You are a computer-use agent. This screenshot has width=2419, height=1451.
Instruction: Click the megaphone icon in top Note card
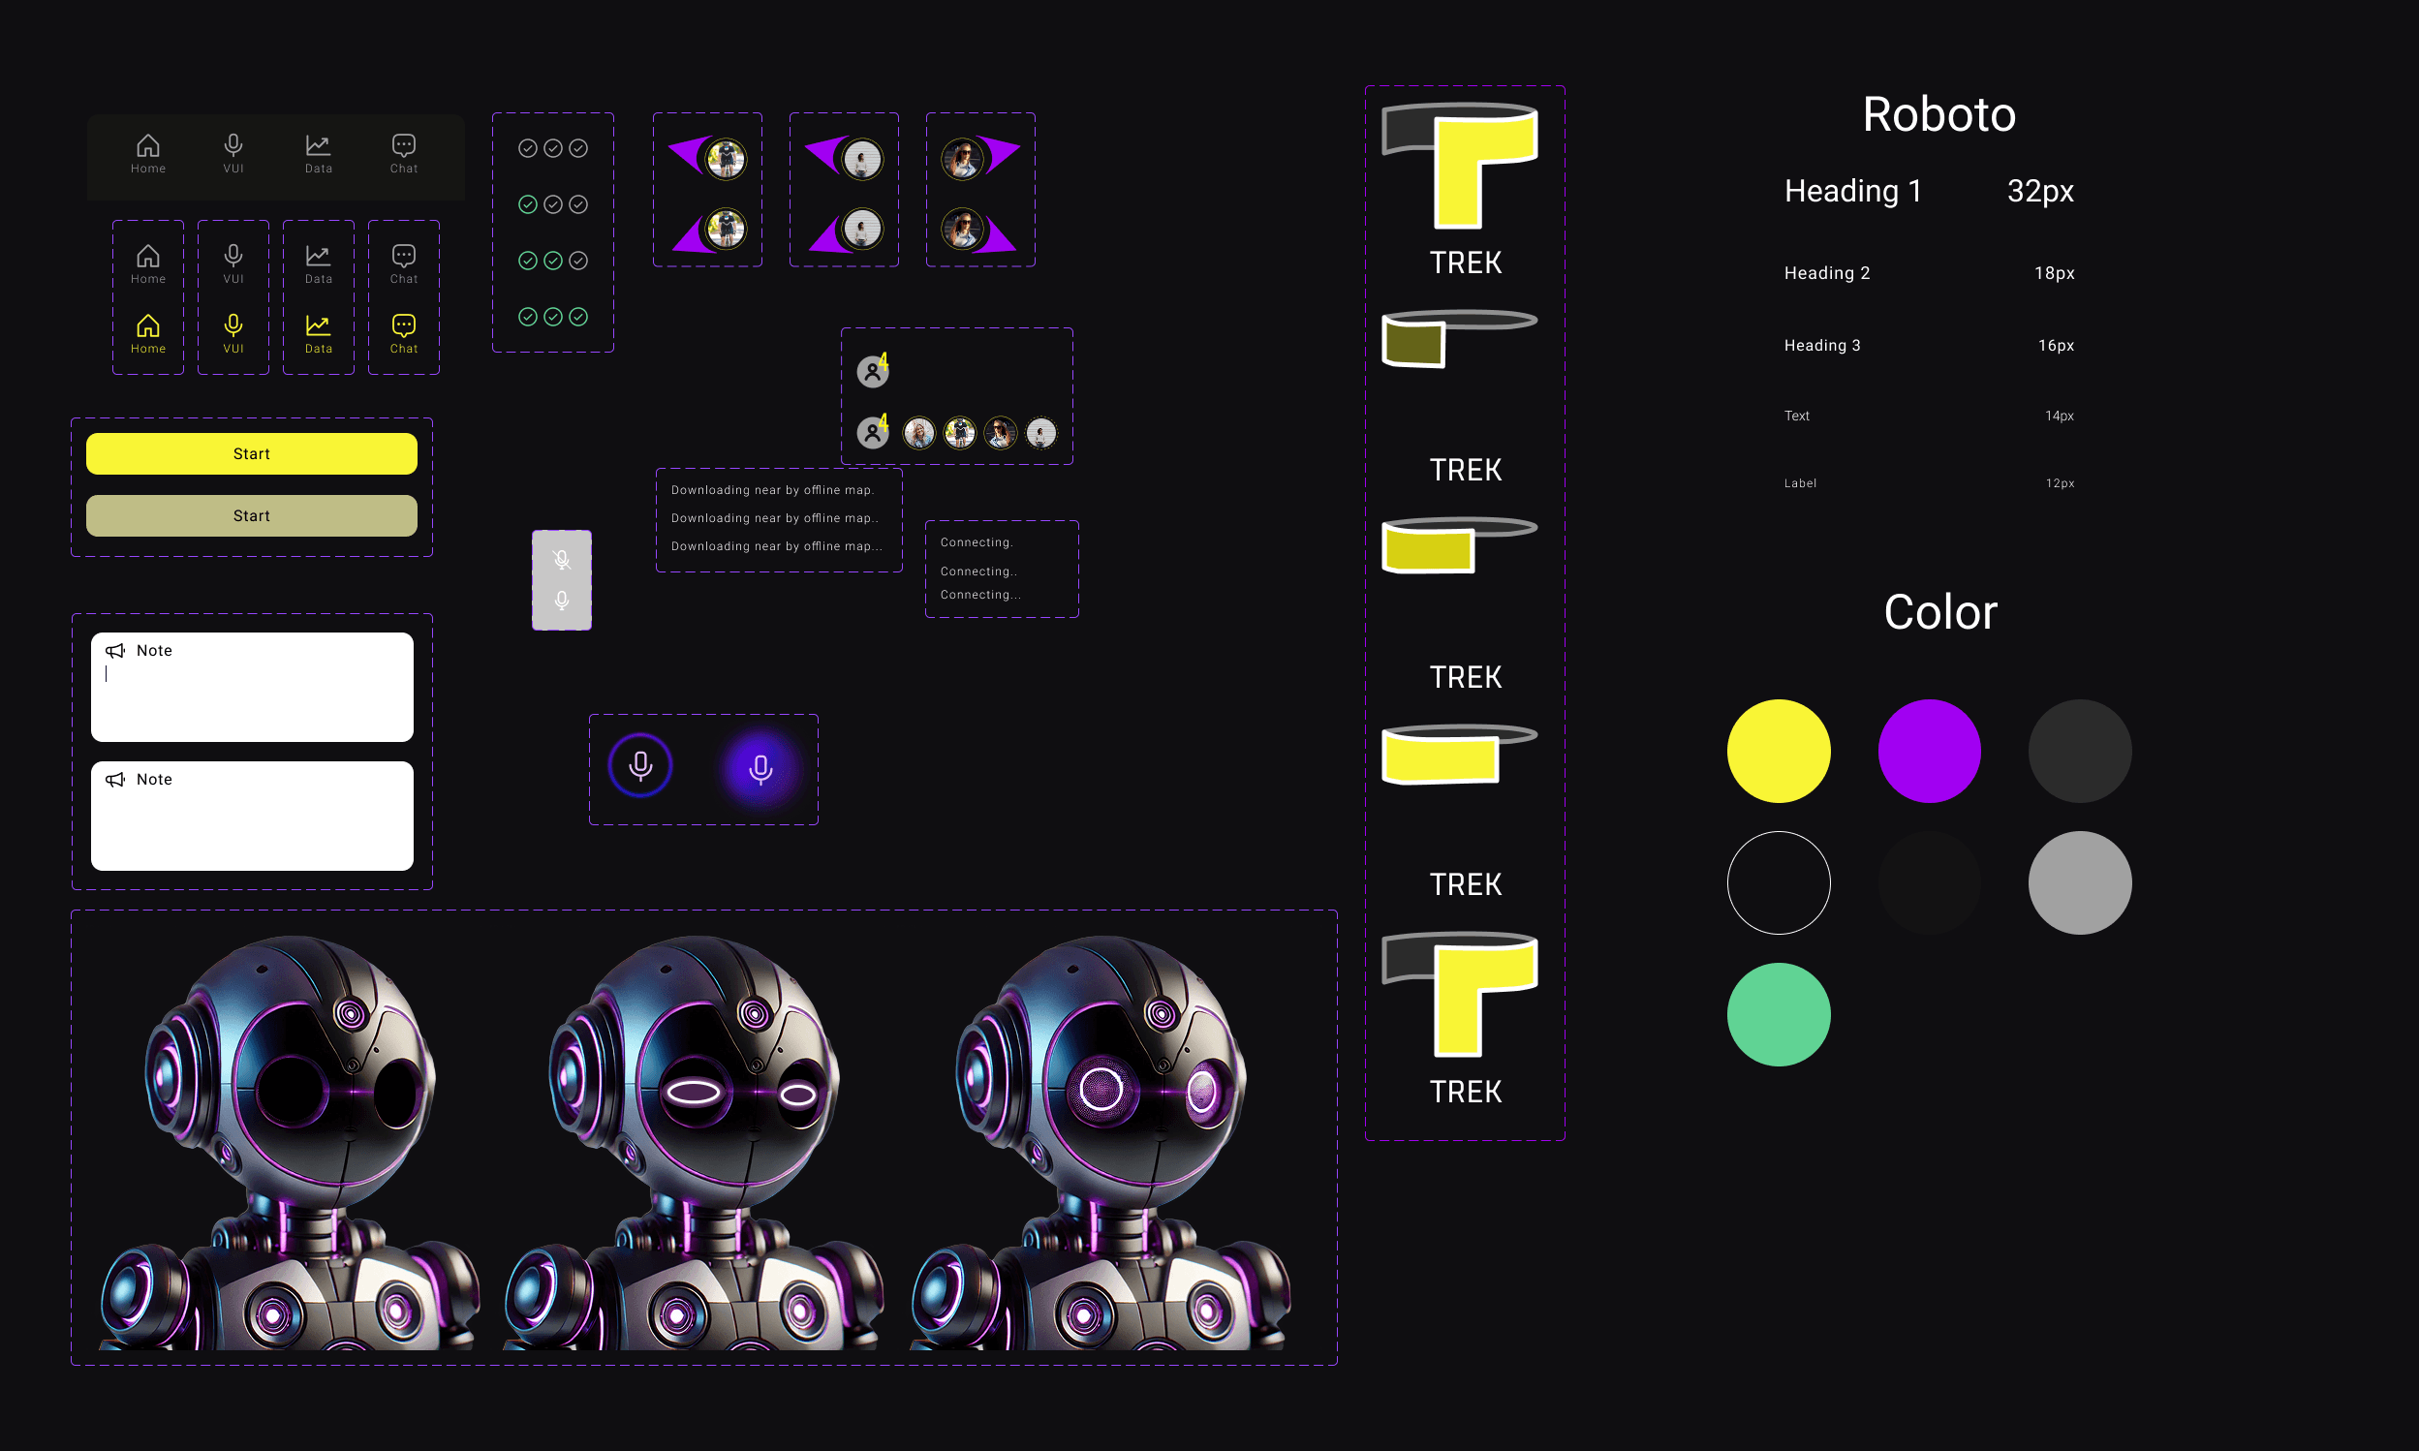point(115,651)
